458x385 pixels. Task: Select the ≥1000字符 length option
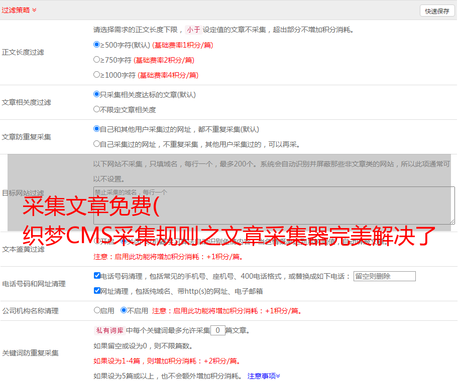coord(97,74)
